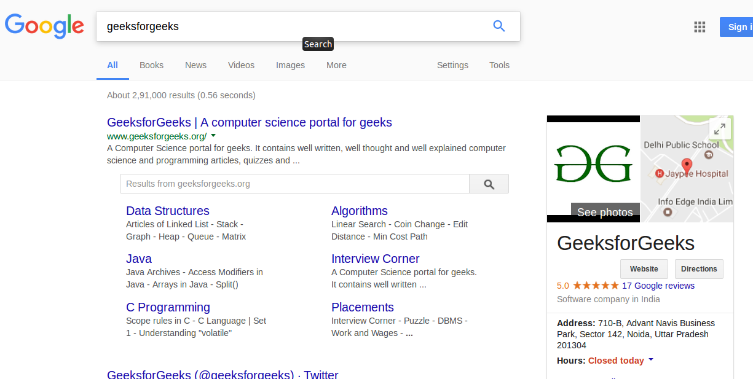
Task: Switch to the Images tab
Action: coord(290,65)
